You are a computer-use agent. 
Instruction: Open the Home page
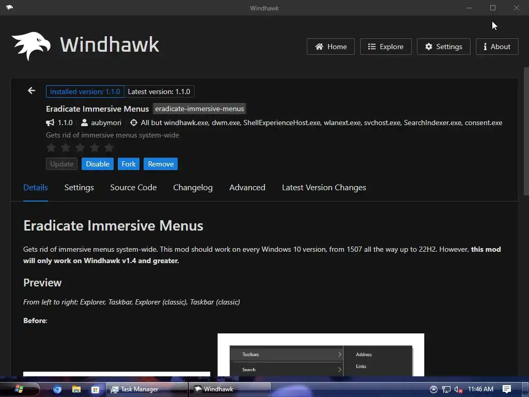pos(331,47)
